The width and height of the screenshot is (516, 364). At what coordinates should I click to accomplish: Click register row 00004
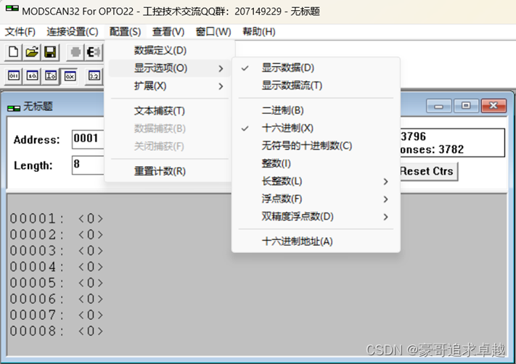pos(57,267)
